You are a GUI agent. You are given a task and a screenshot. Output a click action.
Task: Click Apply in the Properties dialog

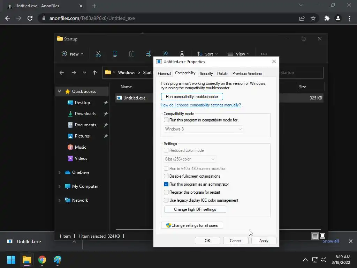[264, 241]
